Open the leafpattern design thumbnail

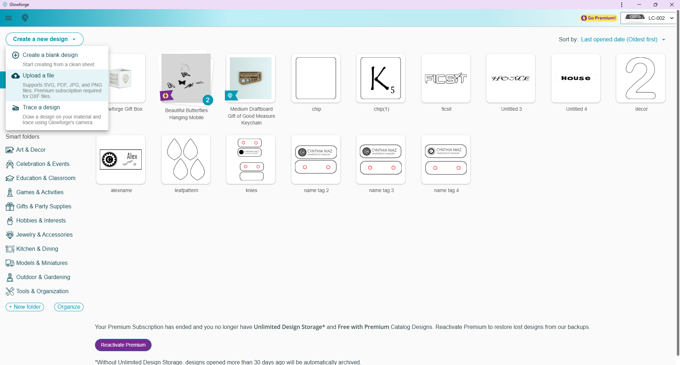click(x=186, y=160)
